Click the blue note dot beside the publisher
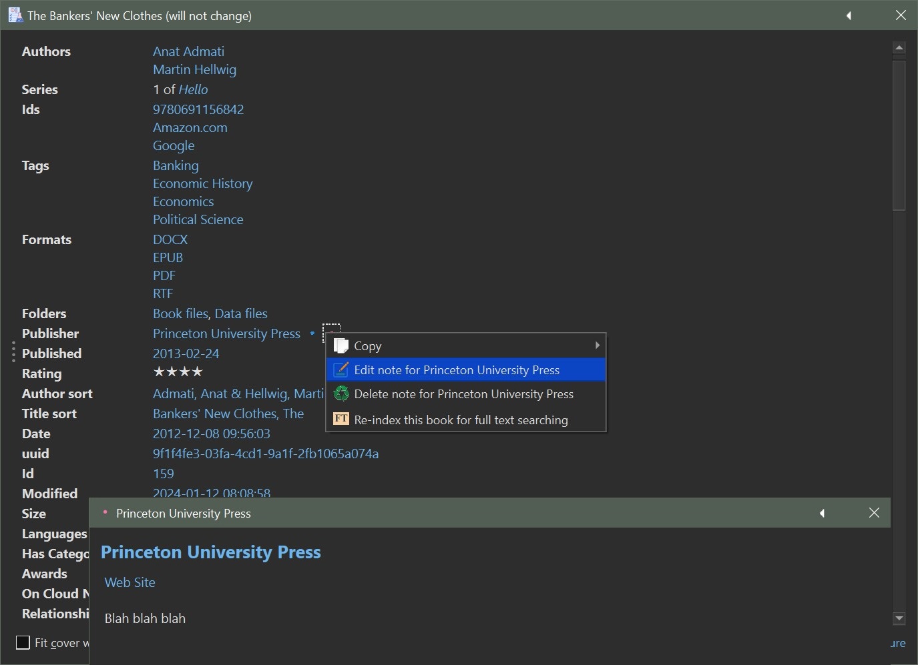Viewport: 918px width, 665px height. (x=312, y=333)
